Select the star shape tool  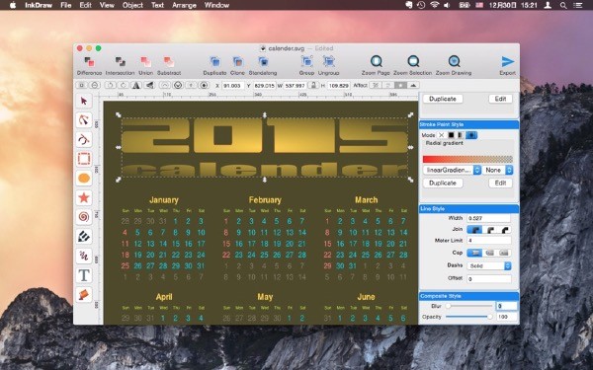tap(84, 197)
